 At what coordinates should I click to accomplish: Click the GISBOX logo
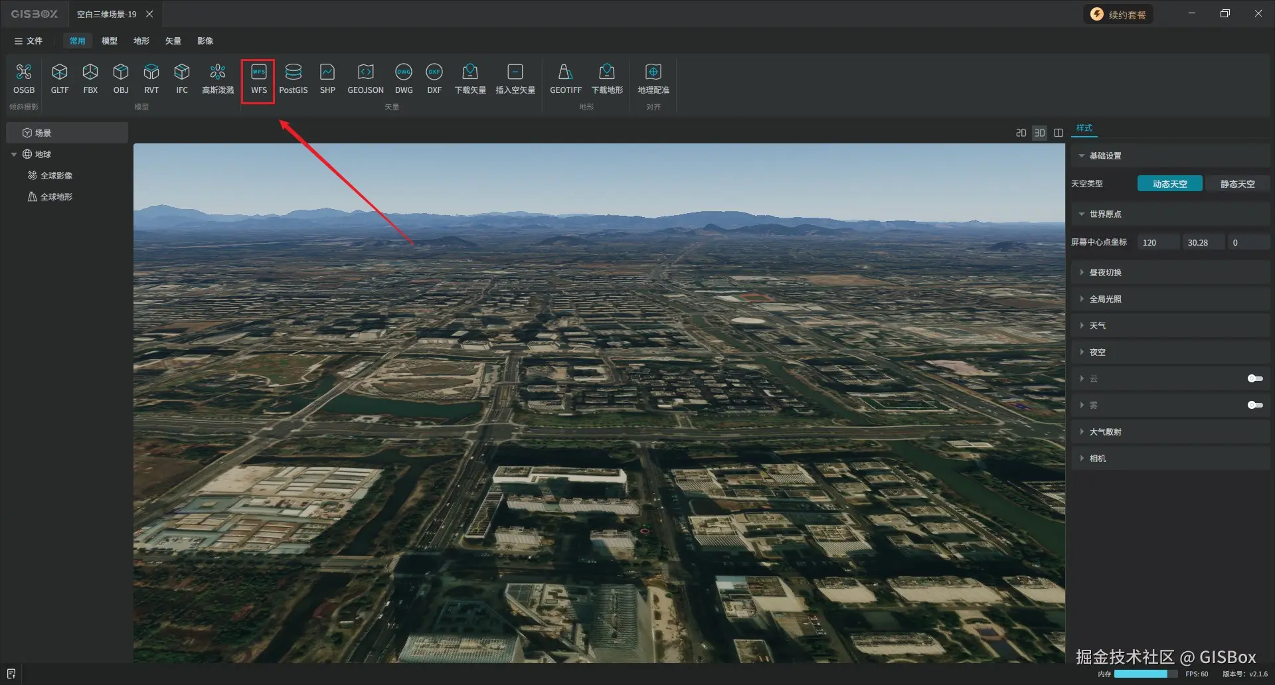(x=35, y=14)
